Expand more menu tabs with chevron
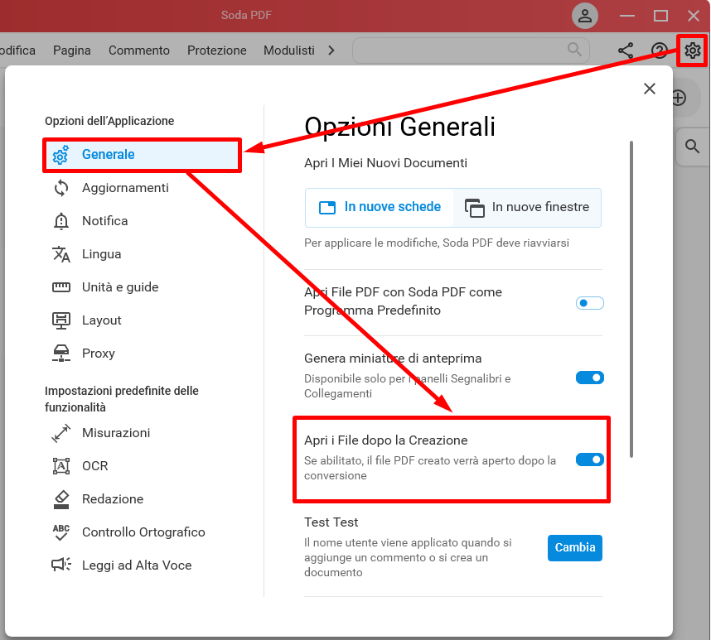This screenshot has height=640, width=711. click(331, 51)
